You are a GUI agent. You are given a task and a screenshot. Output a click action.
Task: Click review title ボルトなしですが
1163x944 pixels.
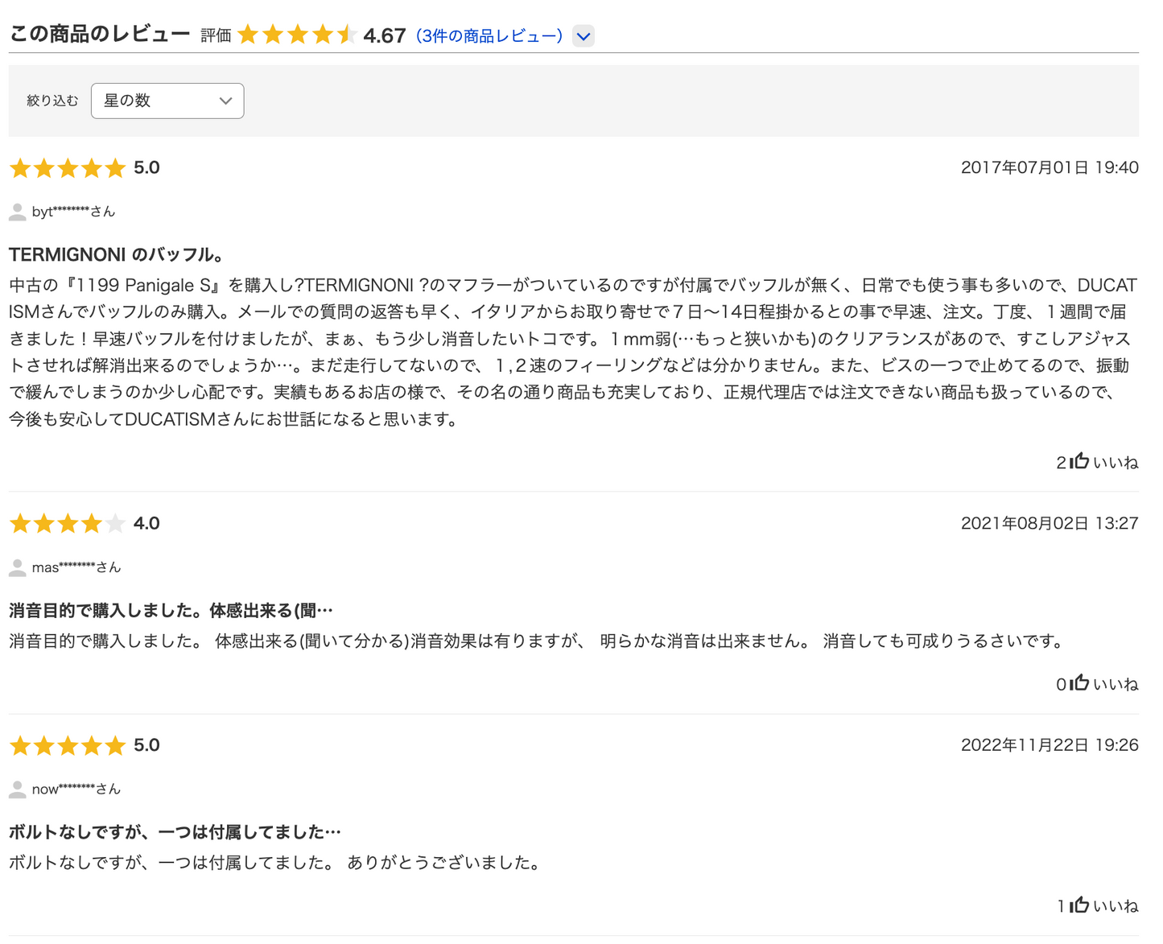coord(175,832)
